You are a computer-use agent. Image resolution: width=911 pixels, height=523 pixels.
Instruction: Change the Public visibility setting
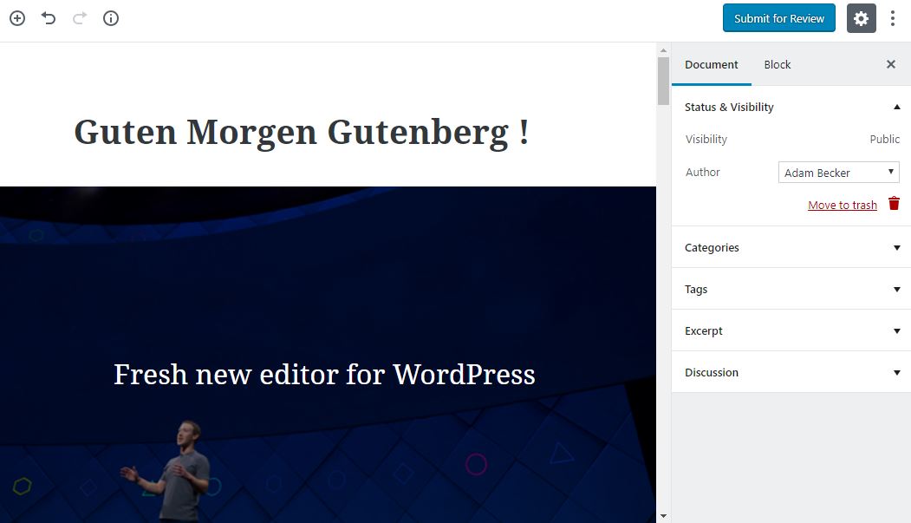[x=884, y=140]
